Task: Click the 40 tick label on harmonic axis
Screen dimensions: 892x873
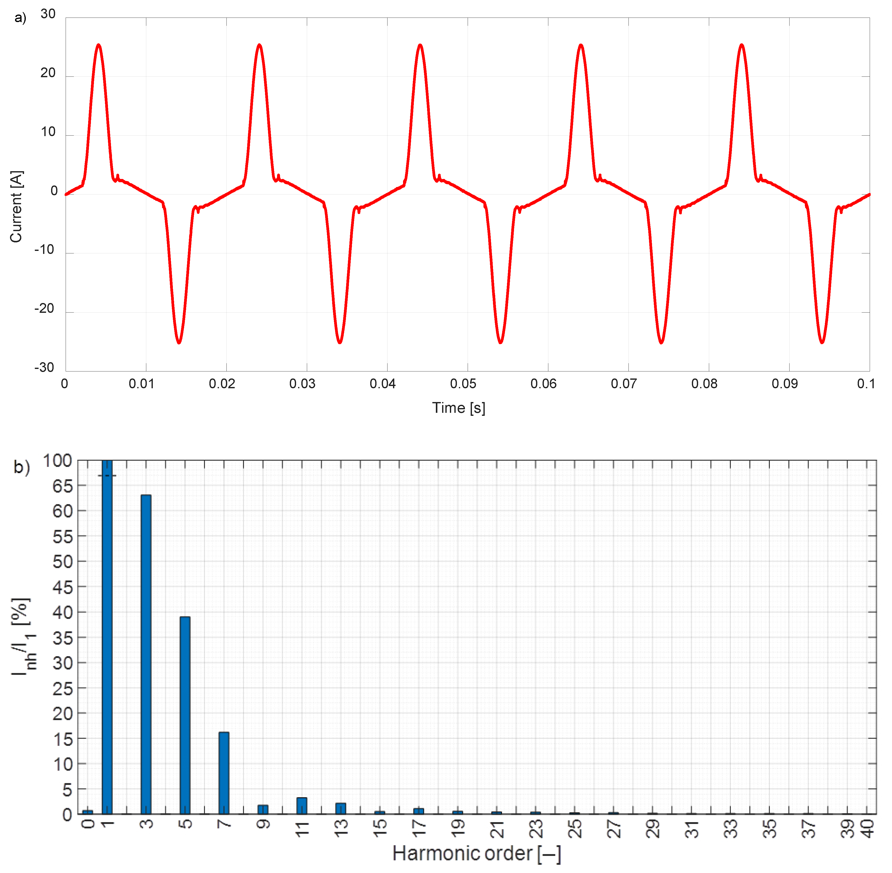Action: 867,829
